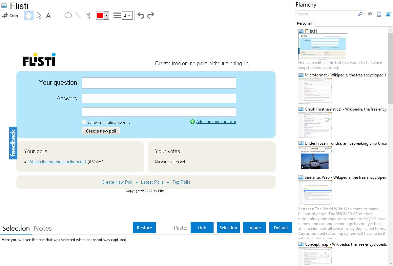Undo the last annotation
Screen dimensions: 393x266
pyautogui.click(x=141, y=15)
